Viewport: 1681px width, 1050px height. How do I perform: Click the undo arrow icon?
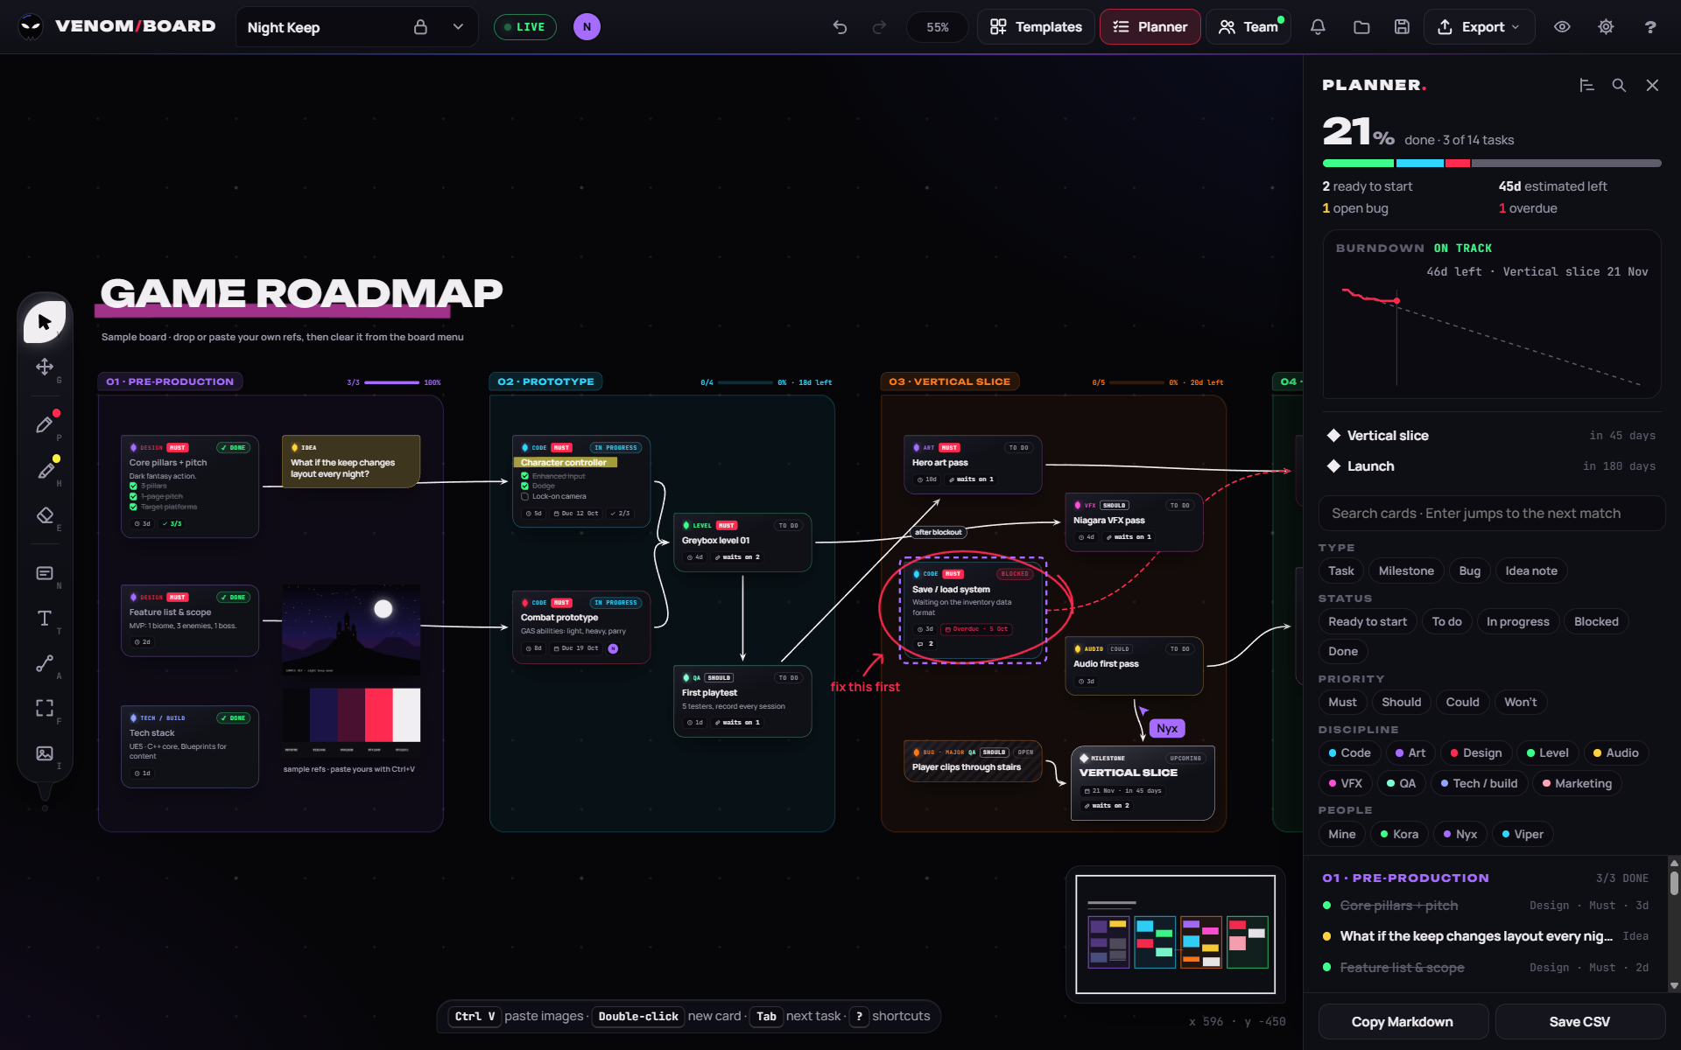point(840,27)
